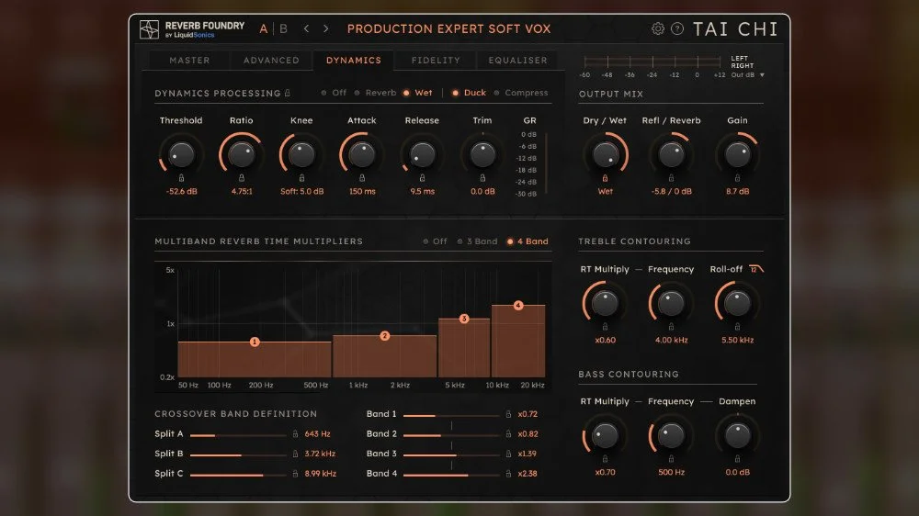Click the Threshold knob
The height and width of the screenshot is (516, 919).
181,154
